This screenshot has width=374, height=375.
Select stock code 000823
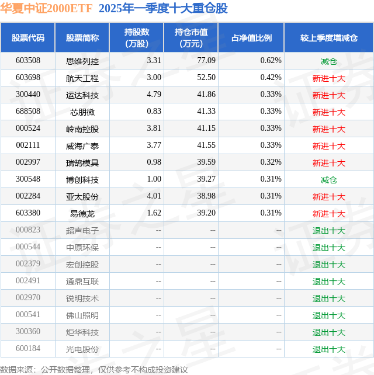pyautogui.click(x=28, y=230)
